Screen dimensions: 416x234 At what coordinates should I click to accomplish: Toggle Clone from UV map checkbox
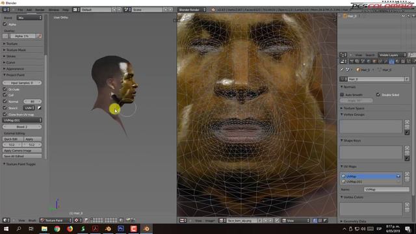point(5,114)
